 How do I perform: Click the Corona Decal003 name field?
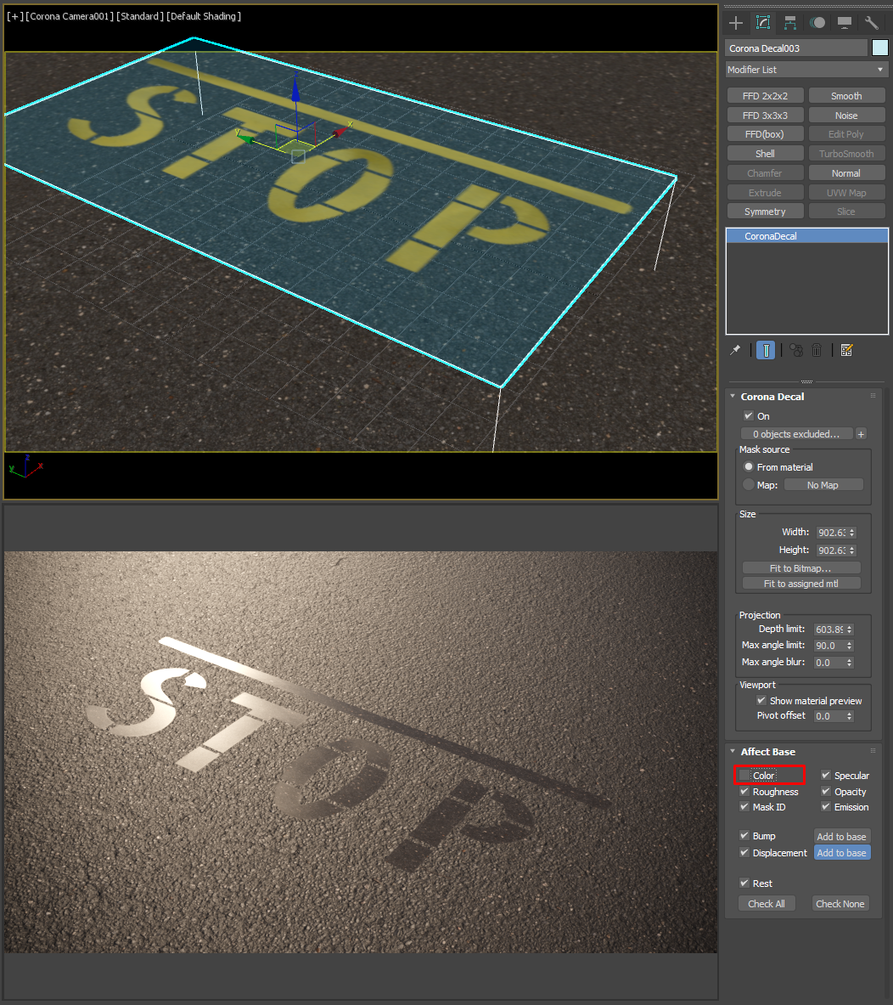coord(795,48)
